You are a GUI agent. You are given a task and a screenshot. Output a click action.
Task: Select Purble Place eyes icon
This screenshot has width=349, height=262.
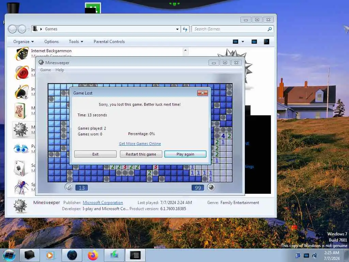pyautogui.click(x=21, y=149)
